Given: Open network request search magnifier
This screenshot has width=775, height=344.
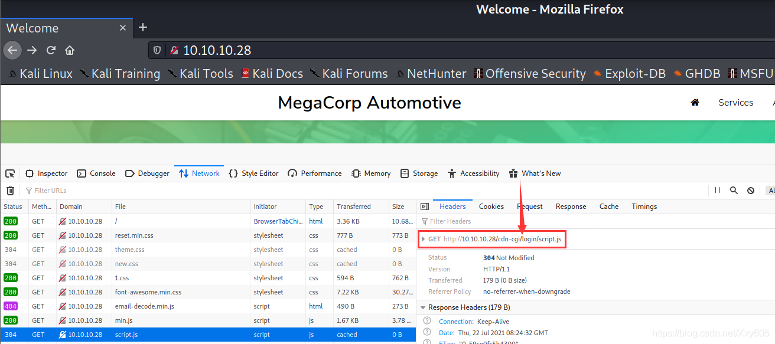Looking at the screenshot, I should (734, 191).
